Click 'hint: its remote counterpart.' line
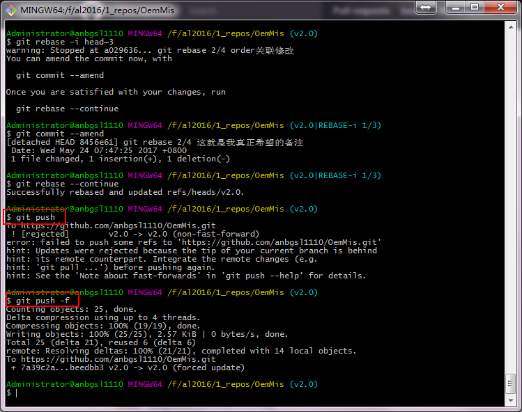 coord(162,259)
